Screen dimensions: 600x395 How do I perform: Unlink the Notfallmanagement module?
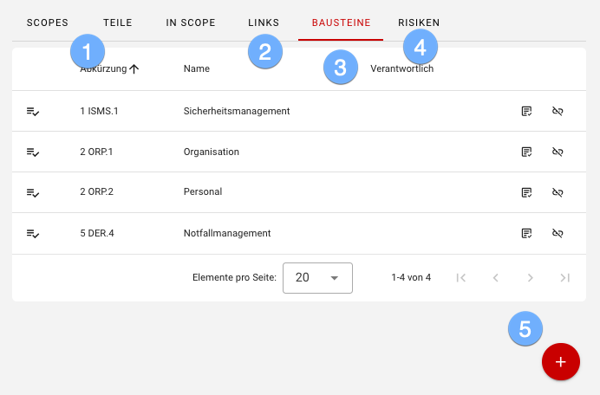[x=558, y=233]
